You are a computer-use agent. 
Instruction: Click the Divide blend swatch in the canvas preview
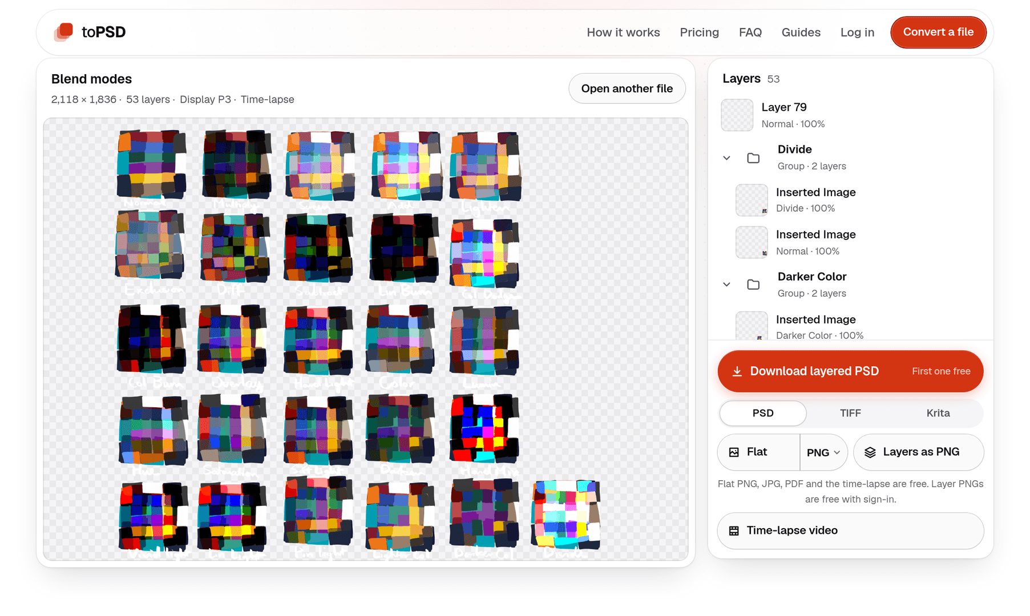click(x=566, y=514)
